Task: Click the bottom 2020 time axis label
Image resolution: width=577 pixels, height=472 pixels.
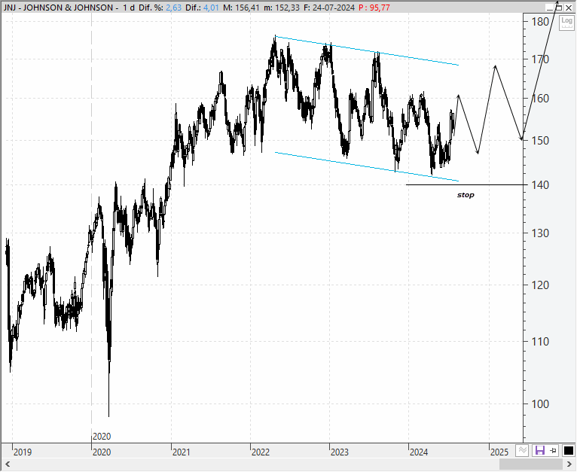Action: click(102, 452)
